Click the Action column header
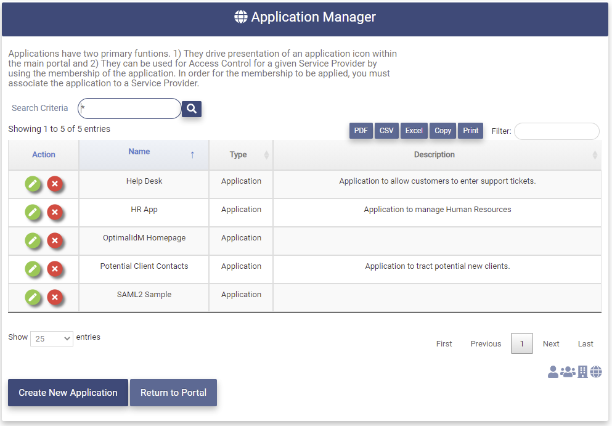 [x=43, y=155]
